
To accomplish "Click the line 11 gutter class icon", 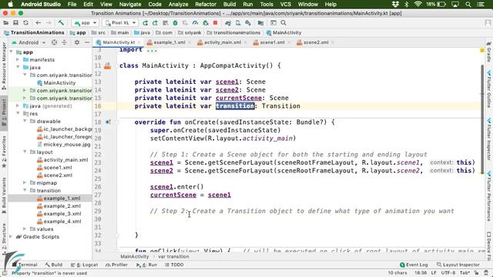I will pyautogui.click(x=108, y=65).
